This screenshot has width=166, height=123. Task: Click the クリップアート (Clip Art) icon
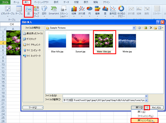coord(36,11)
